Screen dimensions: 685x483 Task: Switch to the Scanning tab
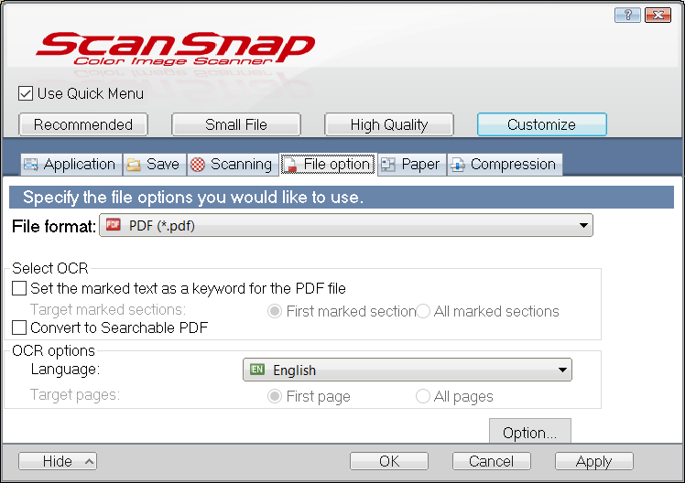click(233, 165)
